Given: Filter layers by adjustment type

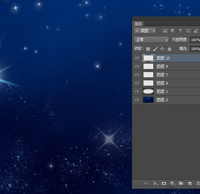Looking at the screenshot, I should pyautogui.click(x=173, y=31).
